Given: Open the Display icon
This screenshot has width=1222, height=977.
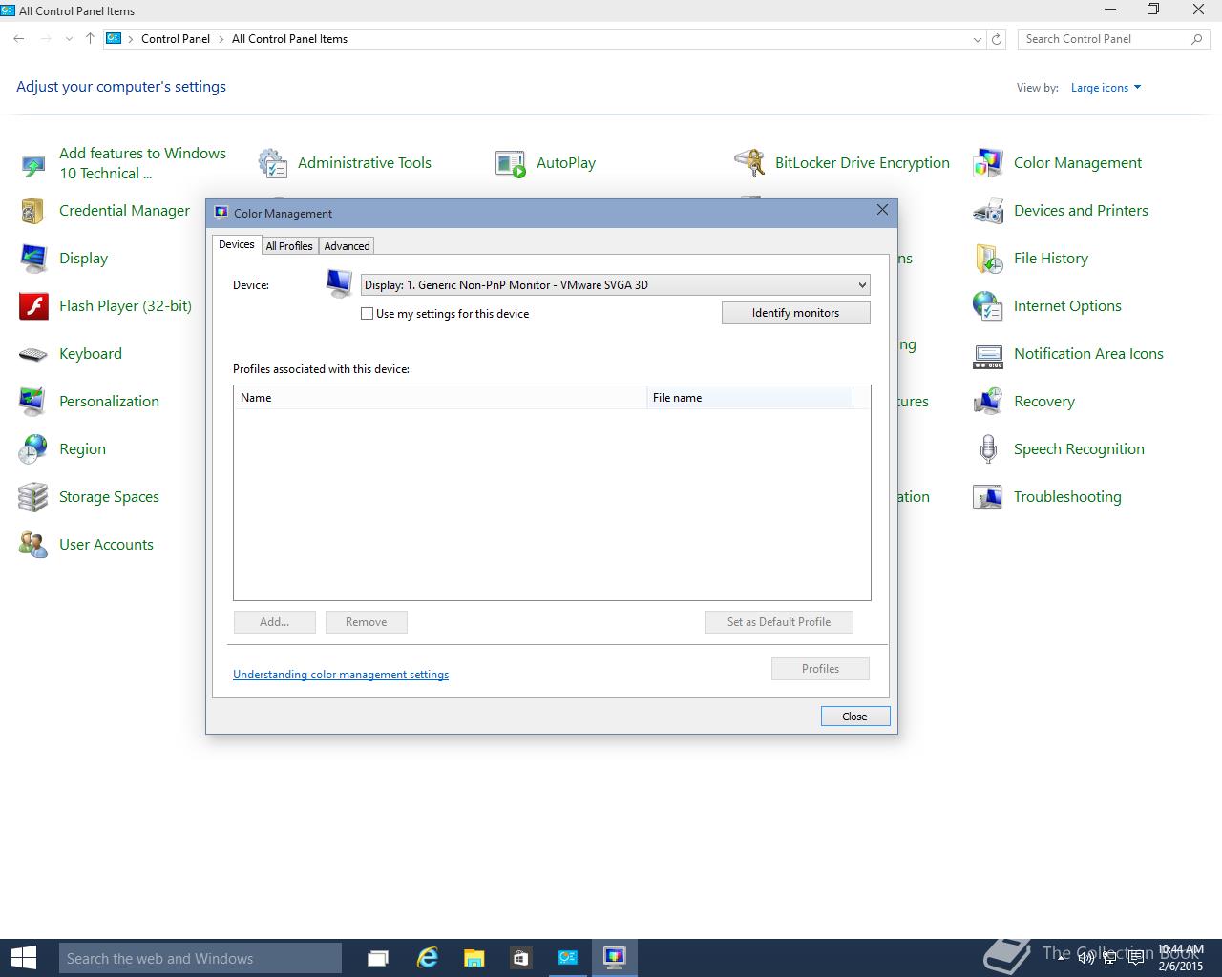Looking at the screenshot, I should (33, 259).
